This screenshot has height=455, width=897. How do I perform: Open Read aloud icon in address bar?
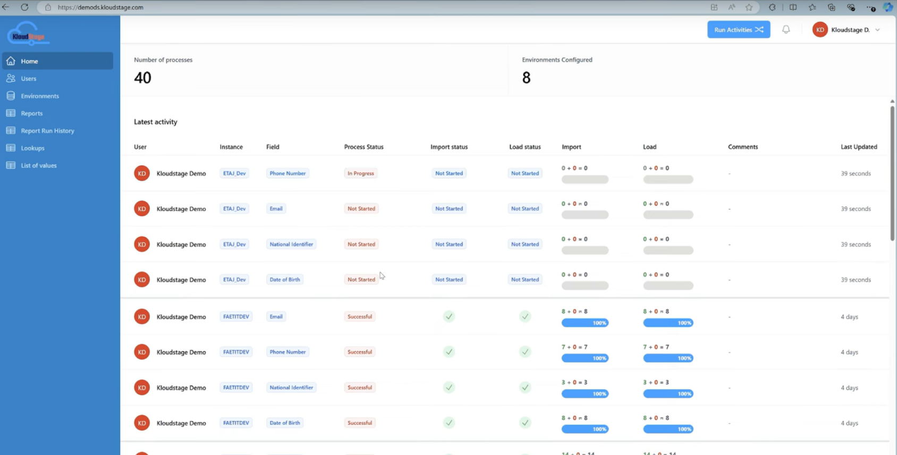click(x=732, y=7)
